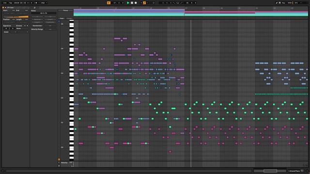Click the Legato button
The height and width of the screenshot is (174, 310).
click(37, 22)
